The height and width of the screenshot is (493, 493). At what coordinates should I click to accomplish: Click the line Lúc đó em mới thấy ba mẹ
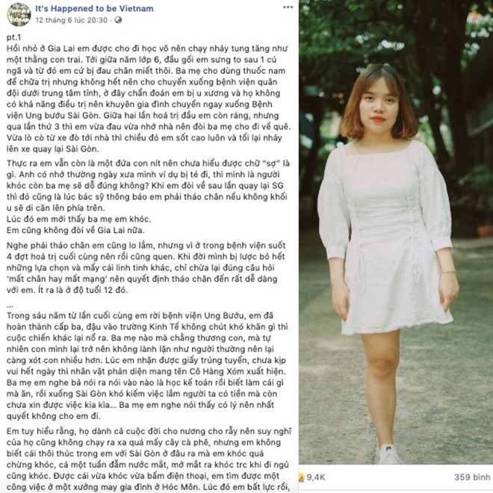click(x=79, y=219)
